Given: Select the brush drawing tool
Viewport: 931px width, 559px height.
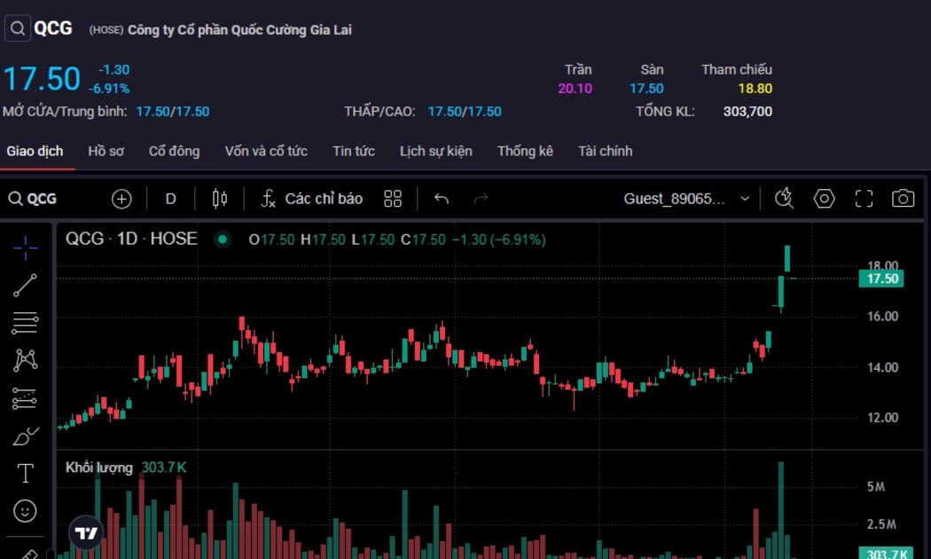Looking at the screenshot, I should point(25,436).
